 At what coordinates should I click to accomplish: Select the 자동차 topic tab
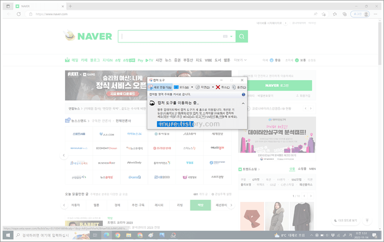[x=75, y=205]
